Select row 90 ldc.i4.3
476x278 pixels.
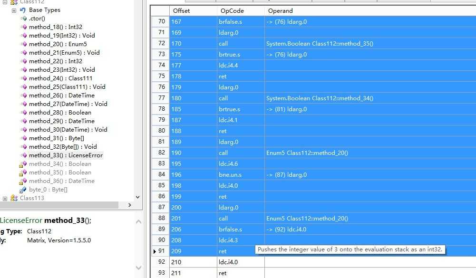[x=313, y=240]
